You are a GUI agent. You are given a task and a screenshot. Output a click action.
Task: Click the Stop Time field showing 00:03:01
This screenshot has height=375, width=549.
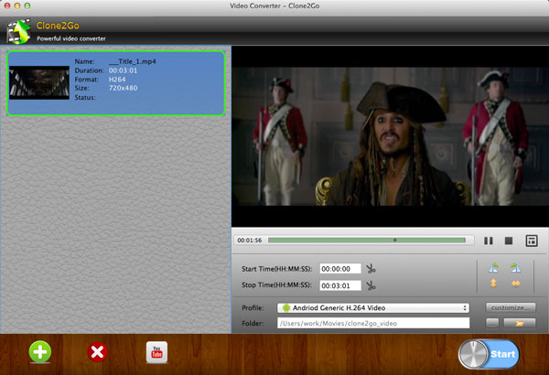340,285
